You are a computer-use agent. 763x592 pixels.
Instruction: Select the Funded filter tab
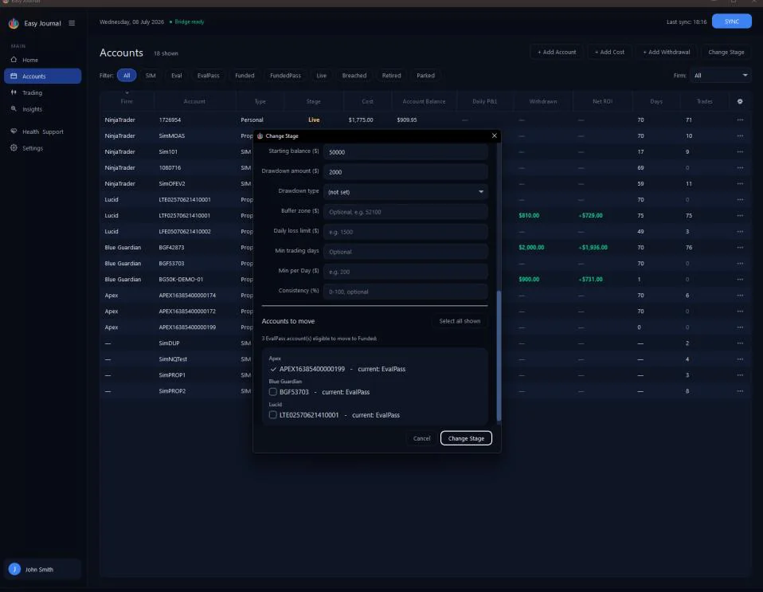[245, 76]
